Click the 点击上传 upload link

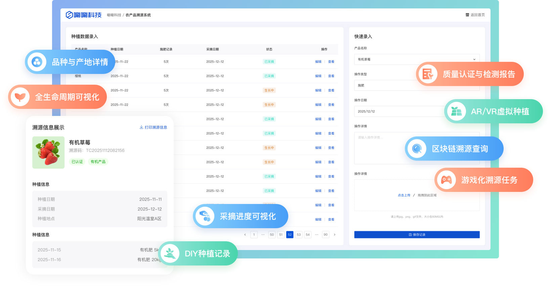(404, 195)
